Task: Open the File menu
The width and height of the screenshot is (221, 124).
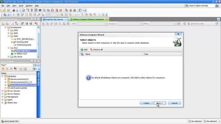Action: click(3, 6)
